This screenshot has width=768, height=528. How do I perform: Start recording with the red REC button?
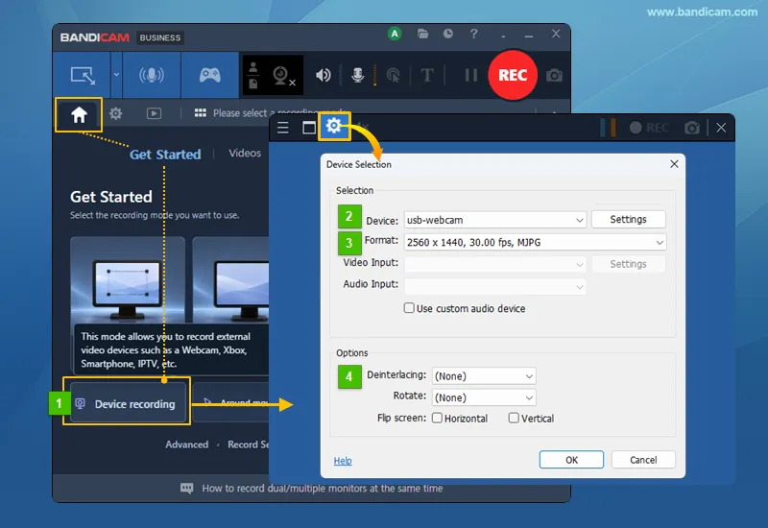513,75
